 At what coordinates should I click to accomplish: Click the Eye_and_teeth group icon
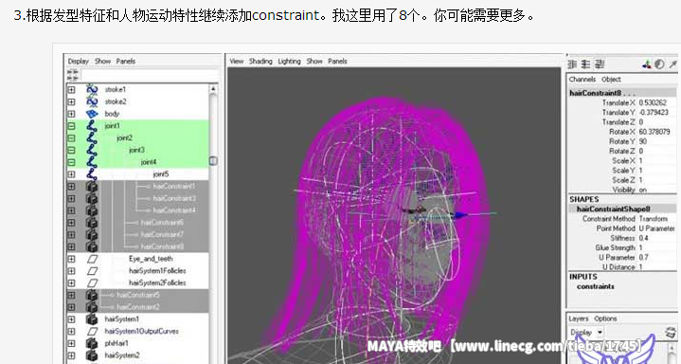pyautogui.click(x=93, y=259)
